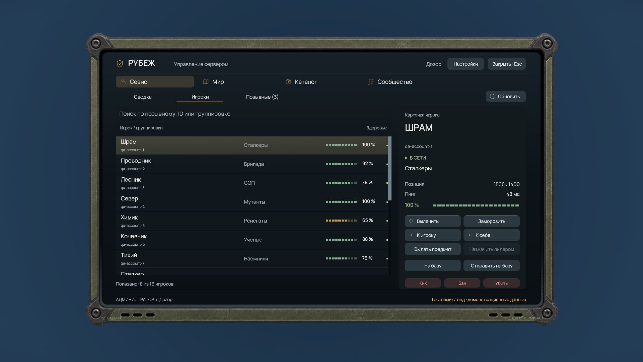Click the Игрок / группировка column header
The height and width of the screenshot is (362, 643).
point(141,128)
